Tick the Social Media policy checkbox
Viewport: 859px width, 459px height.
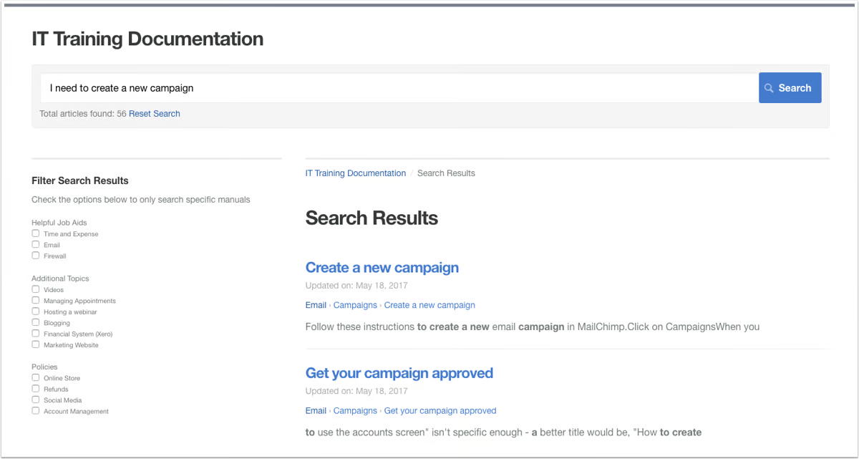[x=36, y=400]
